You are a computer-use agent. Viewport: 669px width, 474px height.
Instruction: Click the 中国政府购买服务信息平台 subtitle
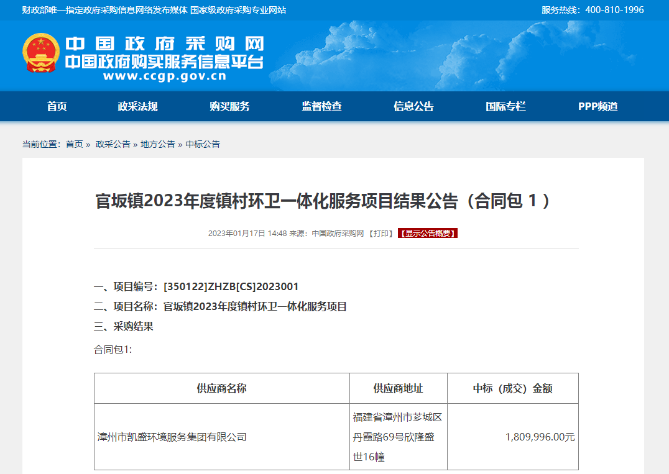click(x=164, y=62)
